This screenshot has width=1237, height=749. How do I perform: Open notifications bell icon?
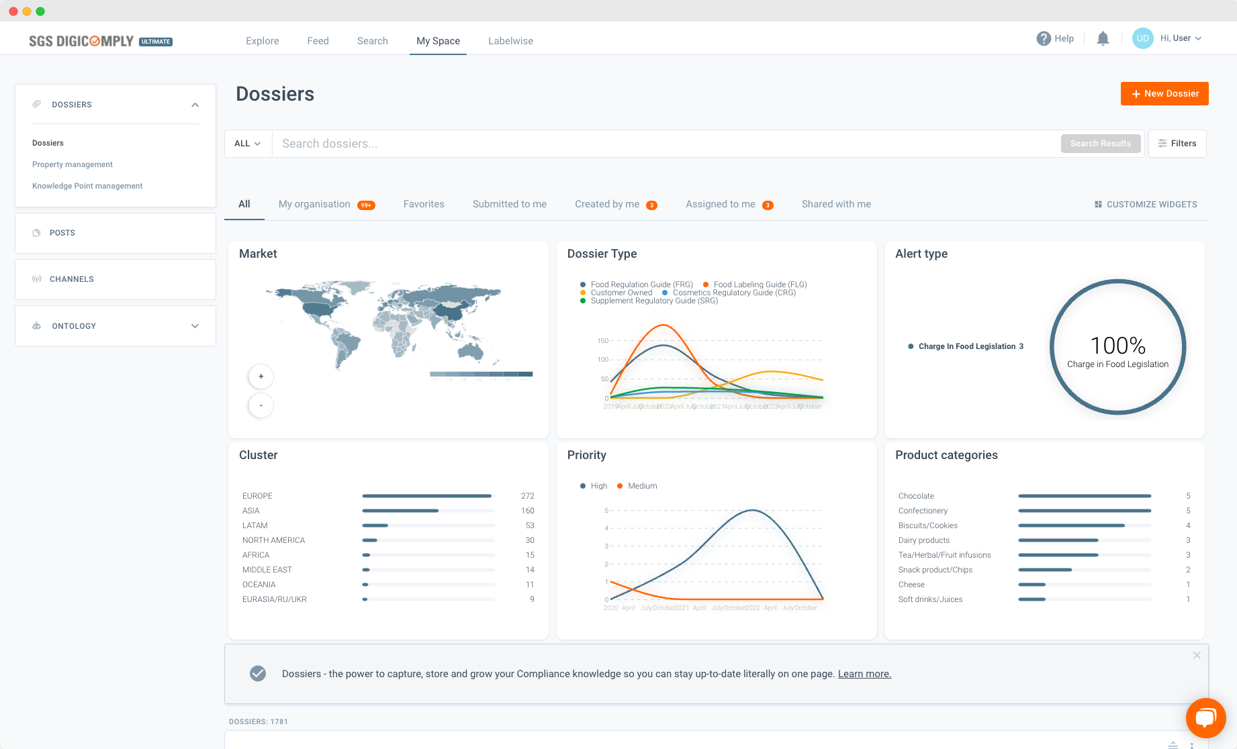[x=1103, y=38]
